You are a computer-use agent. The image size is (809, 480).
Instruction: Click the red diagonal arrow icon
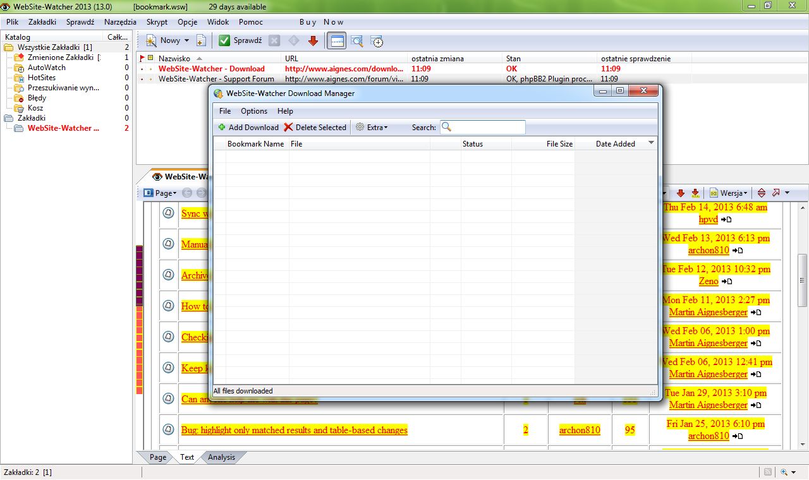(x=776, y=193)
